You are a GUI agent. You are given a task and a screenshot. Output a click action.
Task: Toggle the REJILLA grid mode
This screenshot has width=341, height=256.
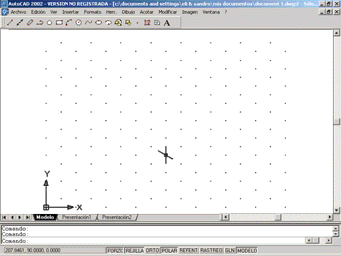coord(135,251)
